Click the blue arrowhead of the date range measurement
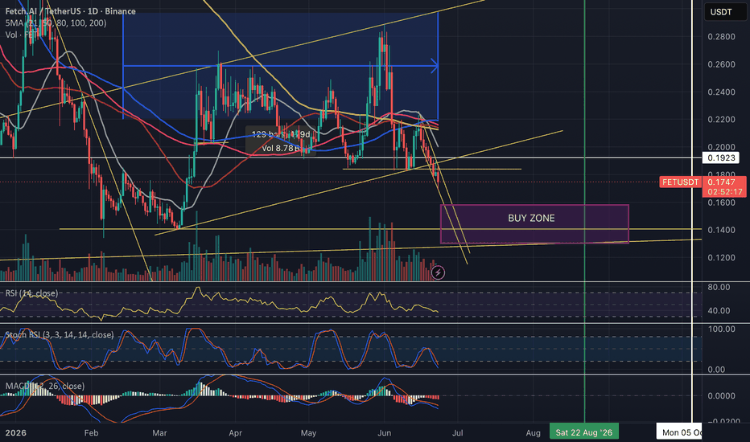Viewport: 750px width, 442px height. coord(435,65)
